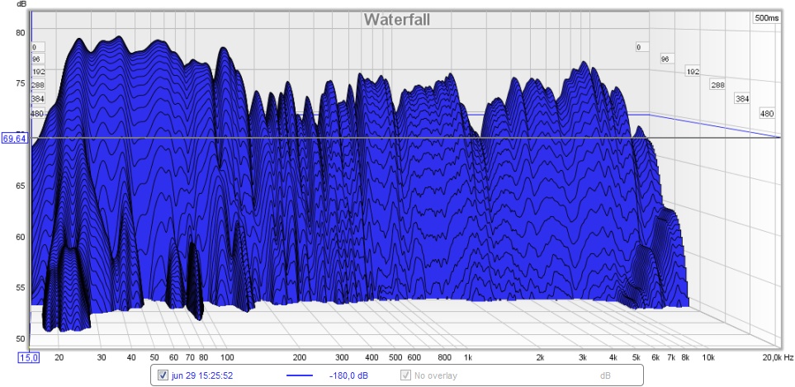Click the 65 dB vertical axis label
Viewport: 795px width, 387px height.
point(21,186)
